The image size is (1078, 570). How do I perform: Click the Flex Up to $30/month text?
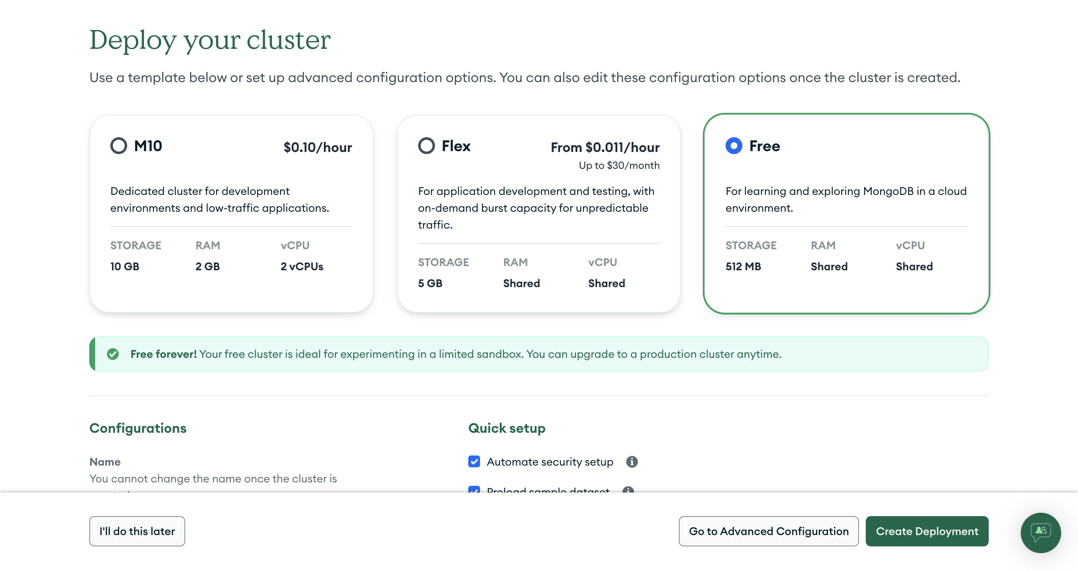pyautogui.click(x=619, y=165)
